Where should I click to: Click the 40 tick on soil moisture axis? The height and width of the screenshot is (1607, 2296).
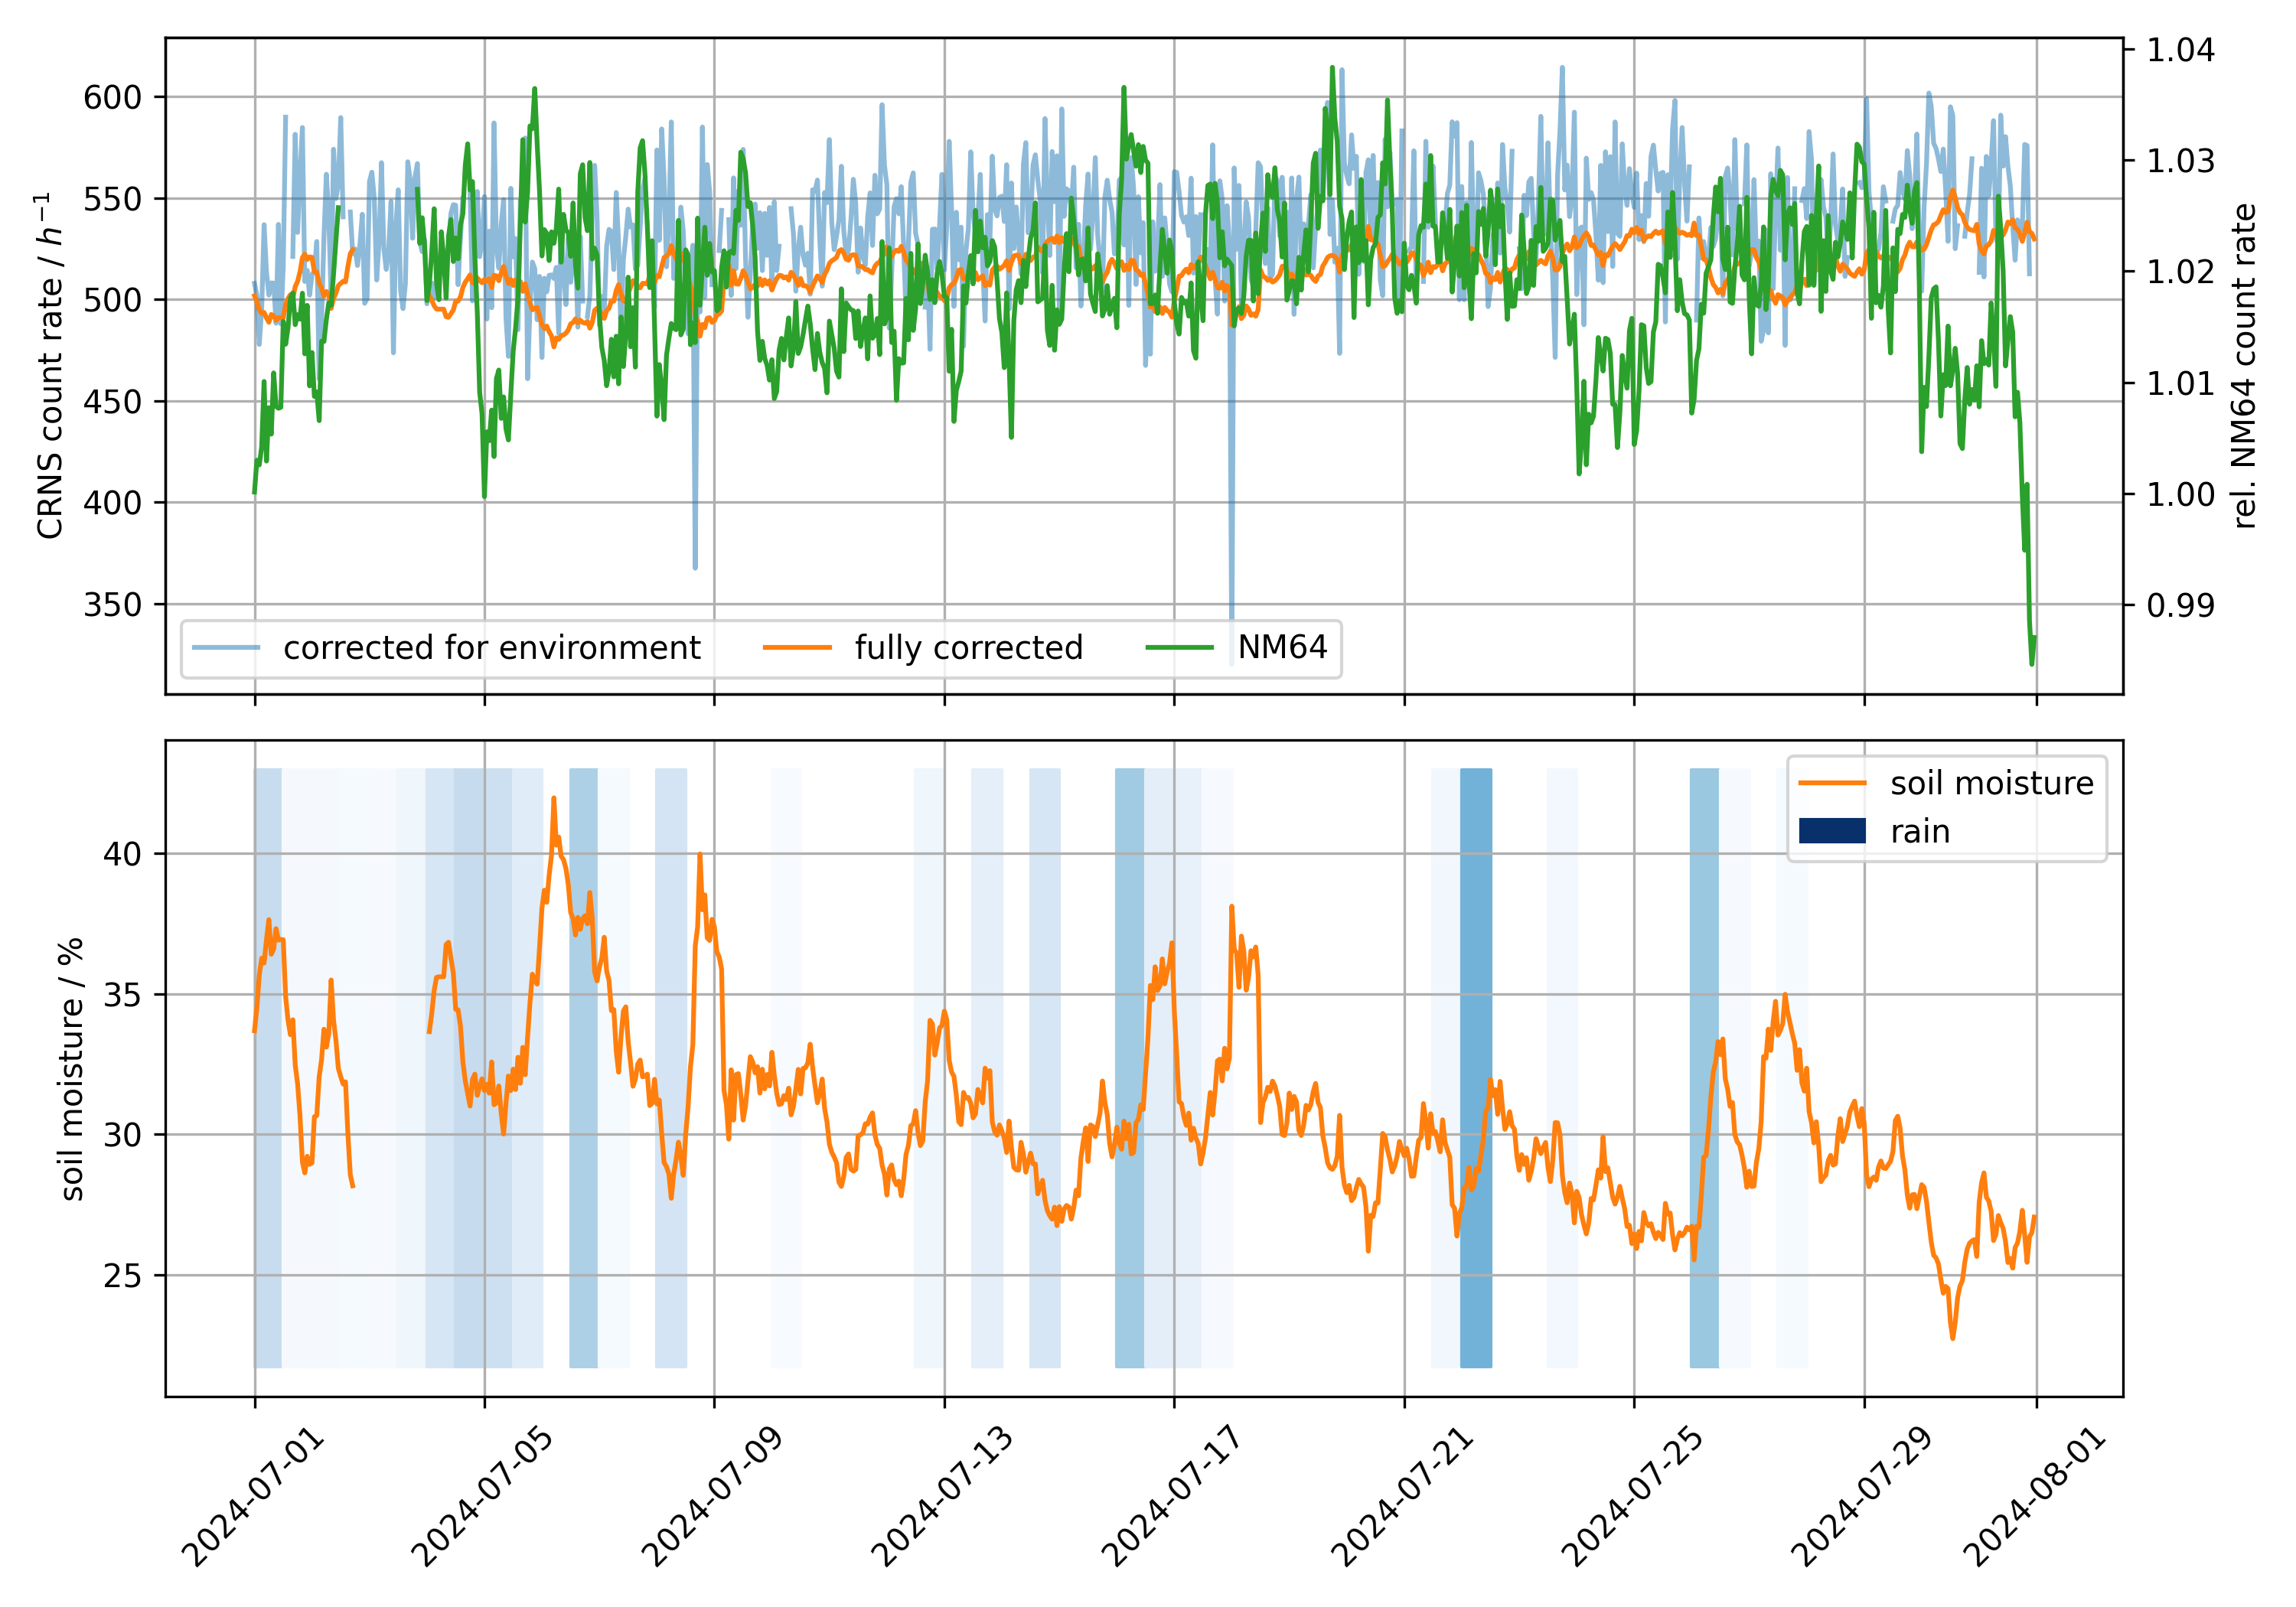122,854
